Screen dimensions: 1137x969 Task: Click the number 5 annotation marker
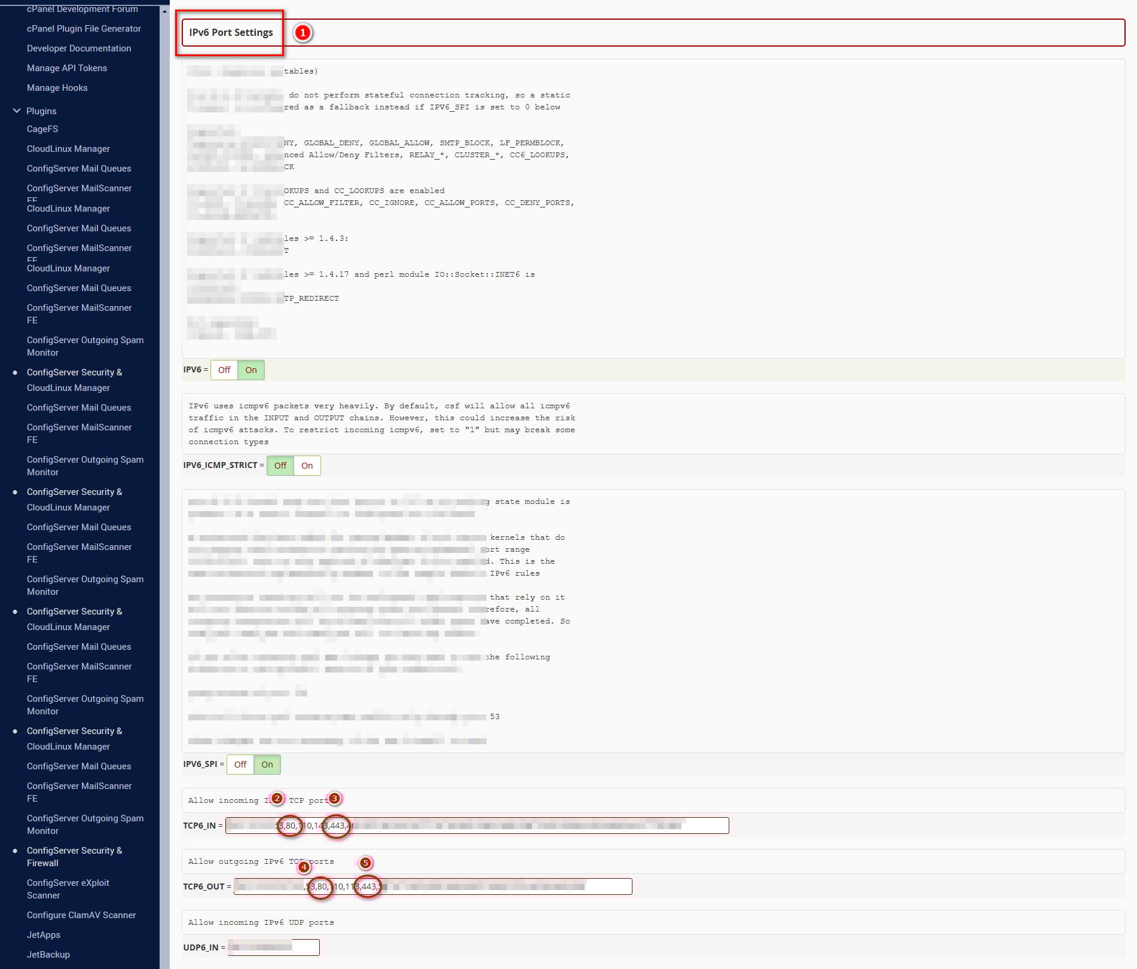(x=365, y=863)
